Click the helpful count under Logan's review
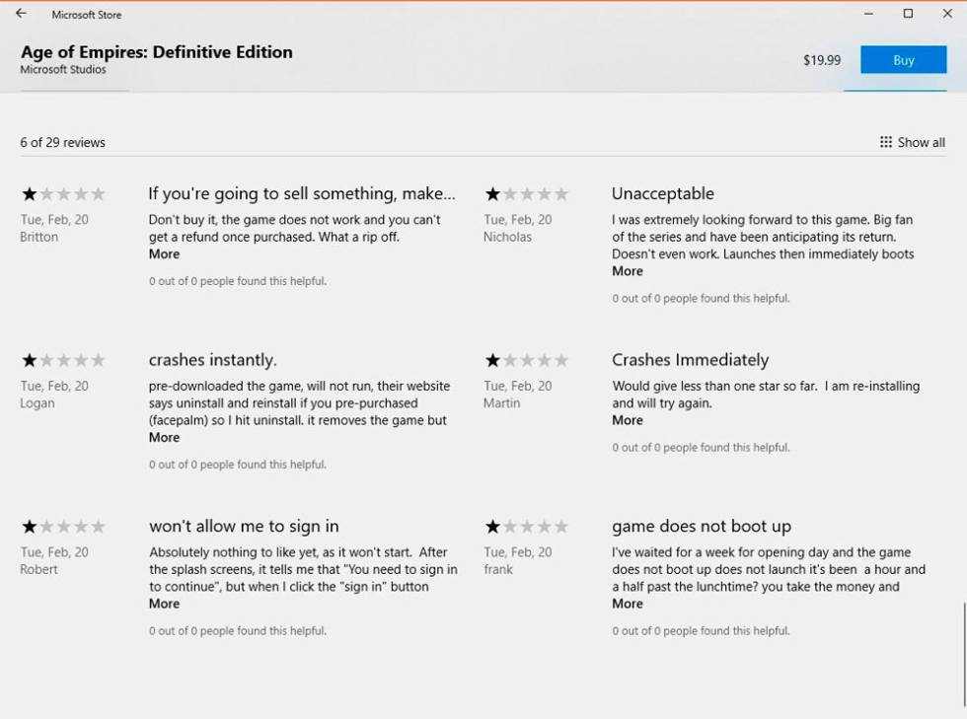The width and height of the screenshot is (967, 719). 238,465
